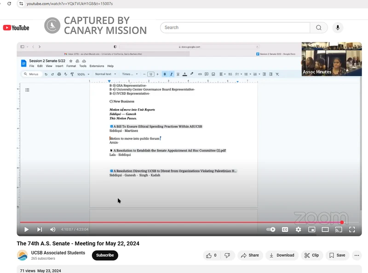Viewport: 368px width, 273px height.
Task: Click the Docs redo arrow
Action: tap(52, 74)
